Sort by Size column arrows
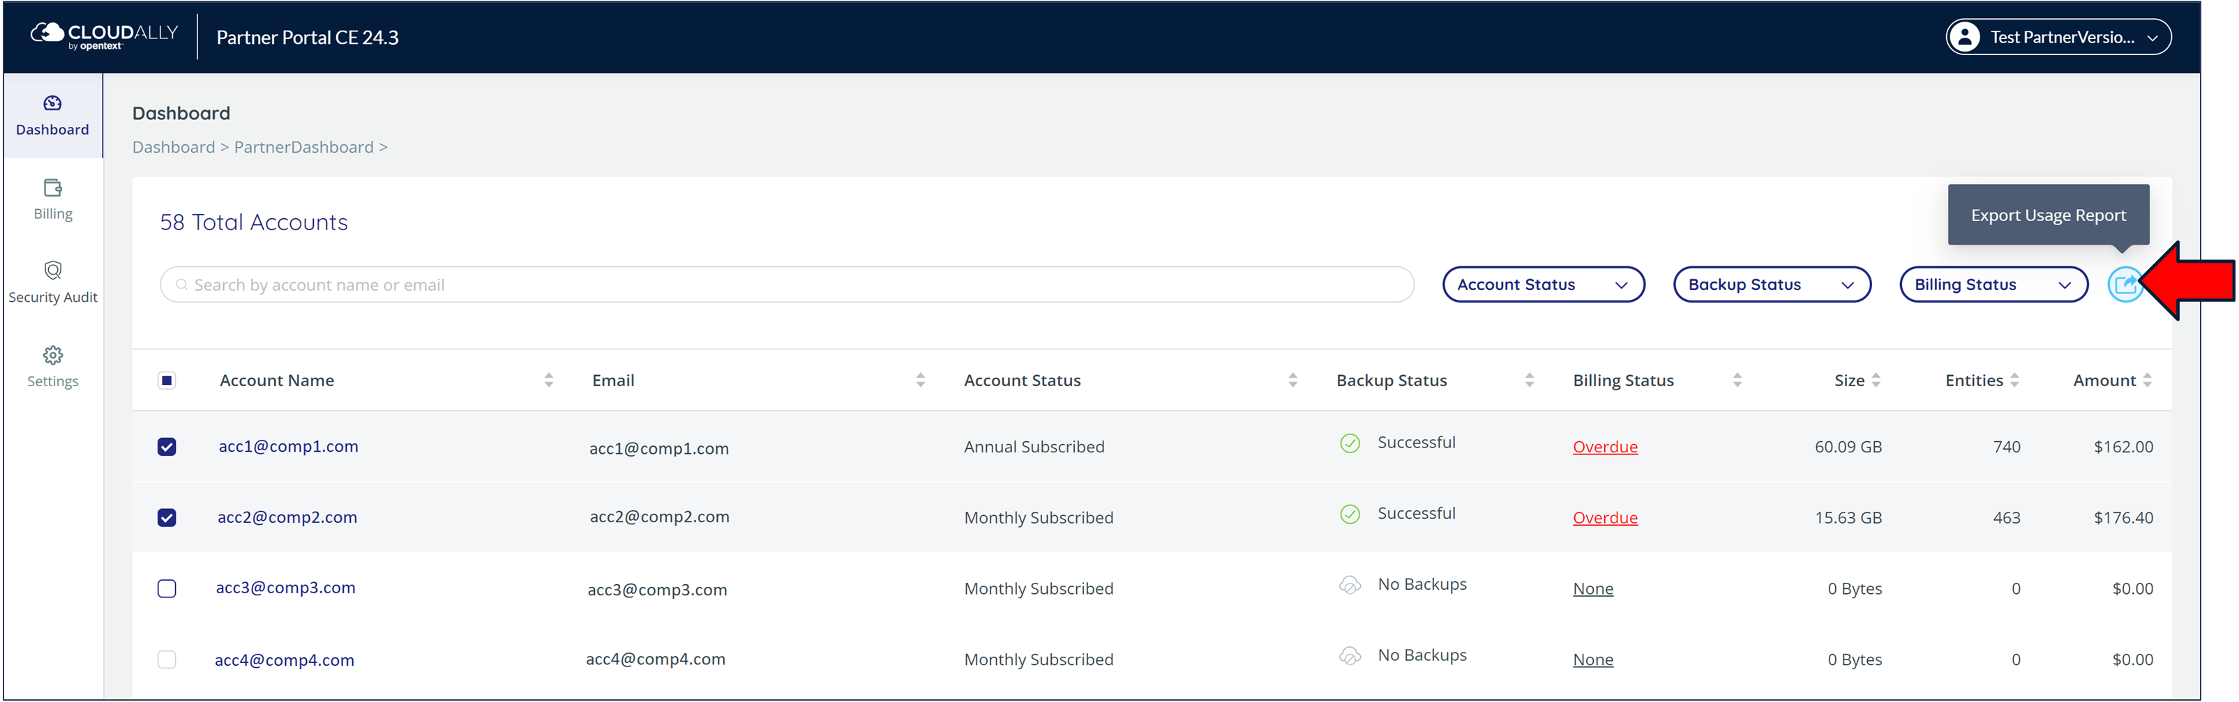Image resolution: width=2239 pixels, height=702 pixels. (x=1876, y=381)
